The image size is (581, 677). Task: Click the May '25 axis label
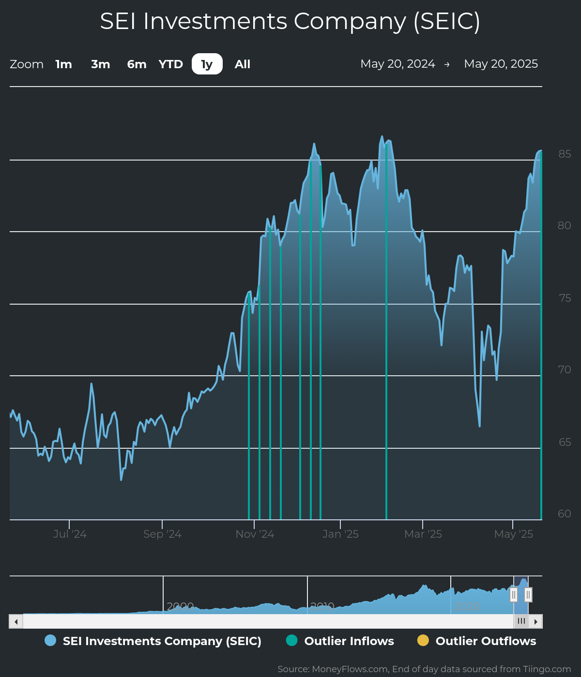pyautogui.click(x=513, y=534)
